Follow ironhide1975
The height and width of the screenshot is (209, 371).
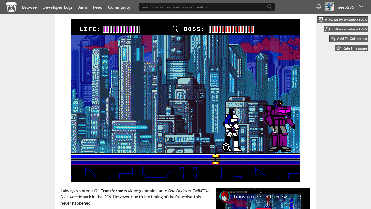346,29
